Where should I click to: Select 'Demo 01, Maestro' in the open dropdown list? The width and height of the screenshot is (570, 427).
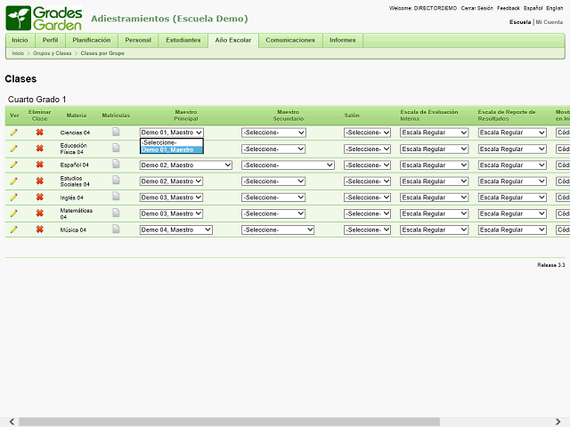coord(172,149)
